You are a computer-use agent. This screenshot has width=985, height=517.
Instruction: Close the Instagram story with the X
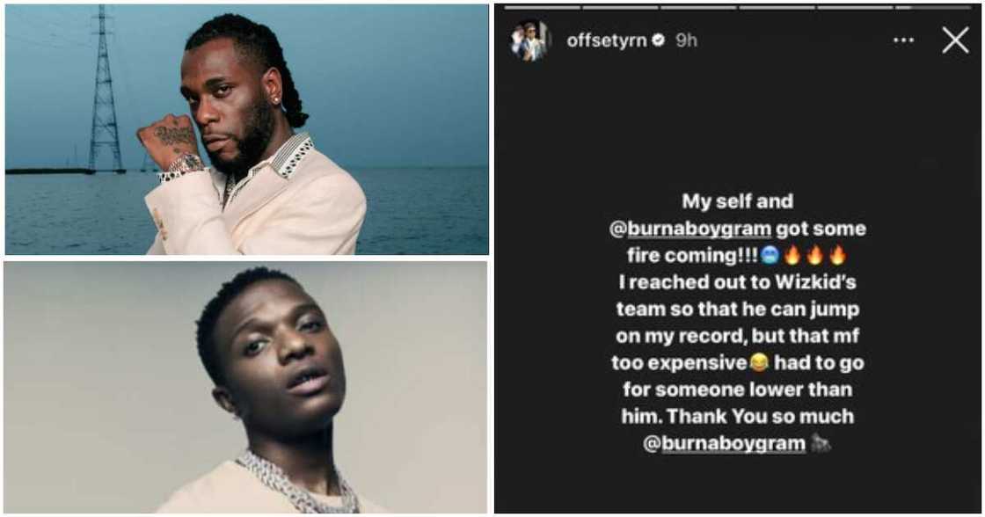point(955,40)
